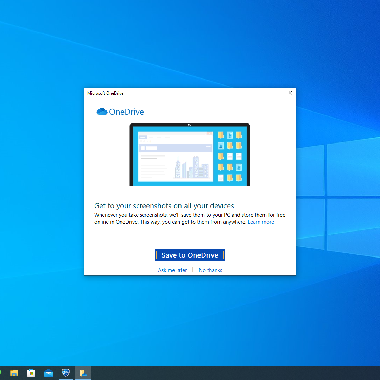Screen dimensions: 380x380
Task: Launch Microsoft Store from the taskbar
Action: point(31,373)
